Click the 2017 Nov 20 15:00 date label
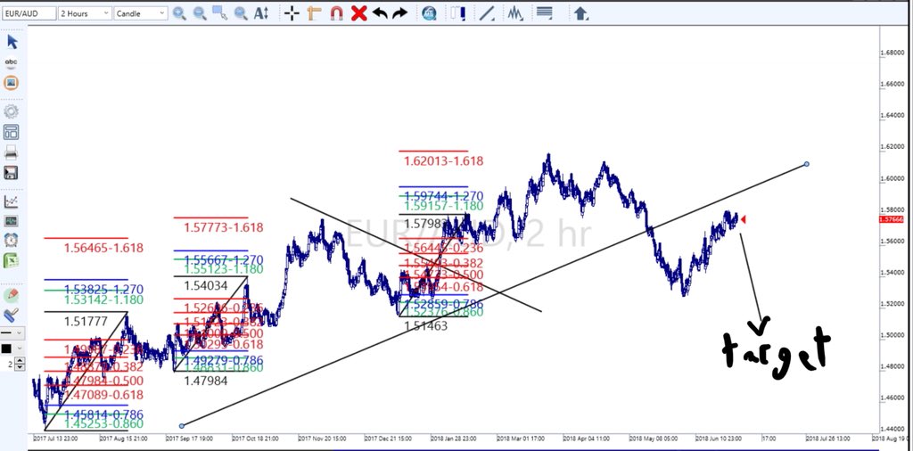 click(323, 438)
